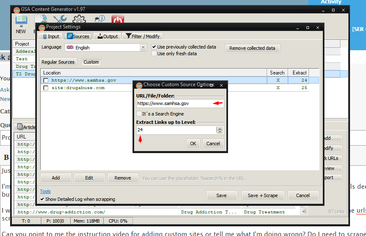
Task: Check the samhsa.gov source row checkbox
Action: click(46, 80)
